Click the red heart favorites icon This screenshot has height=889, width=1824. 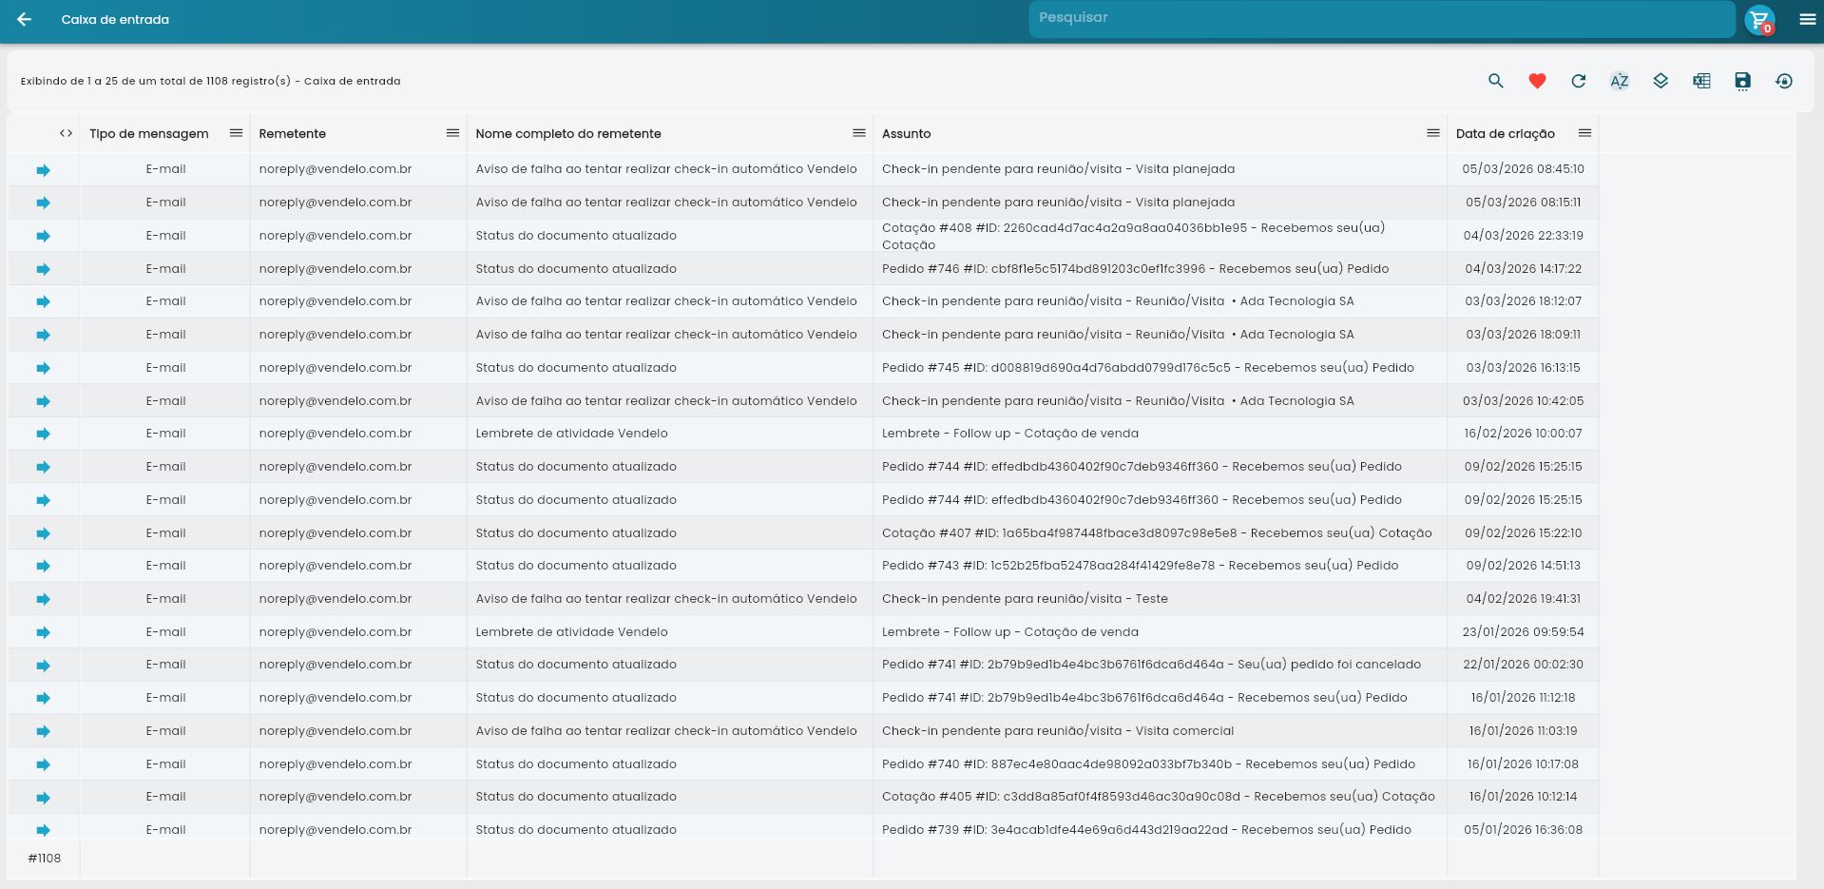click(1537, 82)
